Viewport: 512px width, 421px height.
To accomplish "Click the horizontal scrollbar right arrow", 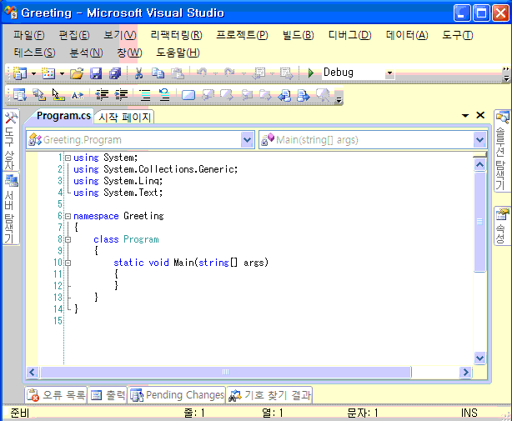I will tap(465, 372).
